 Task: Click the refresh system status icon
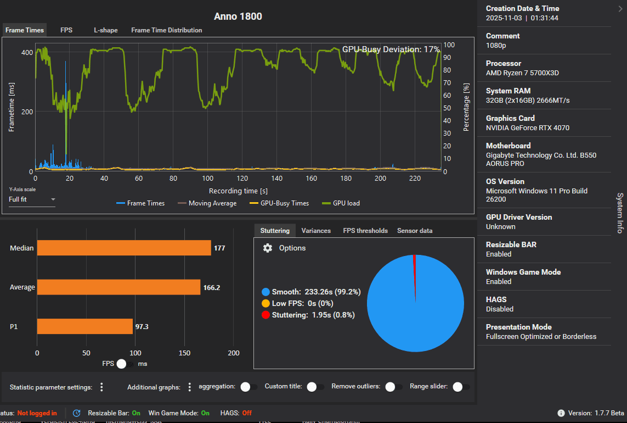pyautogui.click(x=76, y=413)
